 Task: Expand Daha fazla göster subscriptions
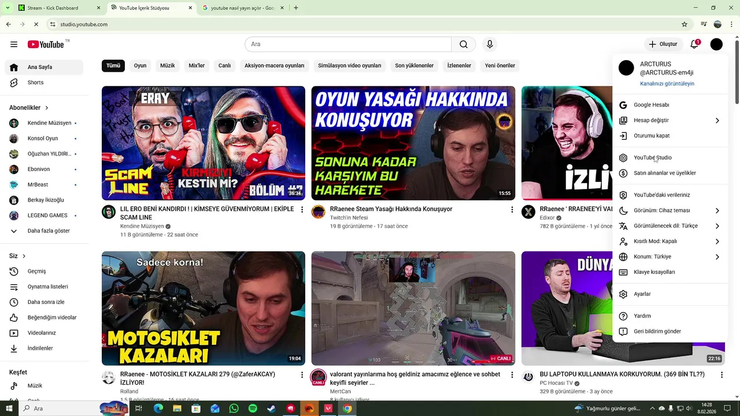tap(44, 231)
